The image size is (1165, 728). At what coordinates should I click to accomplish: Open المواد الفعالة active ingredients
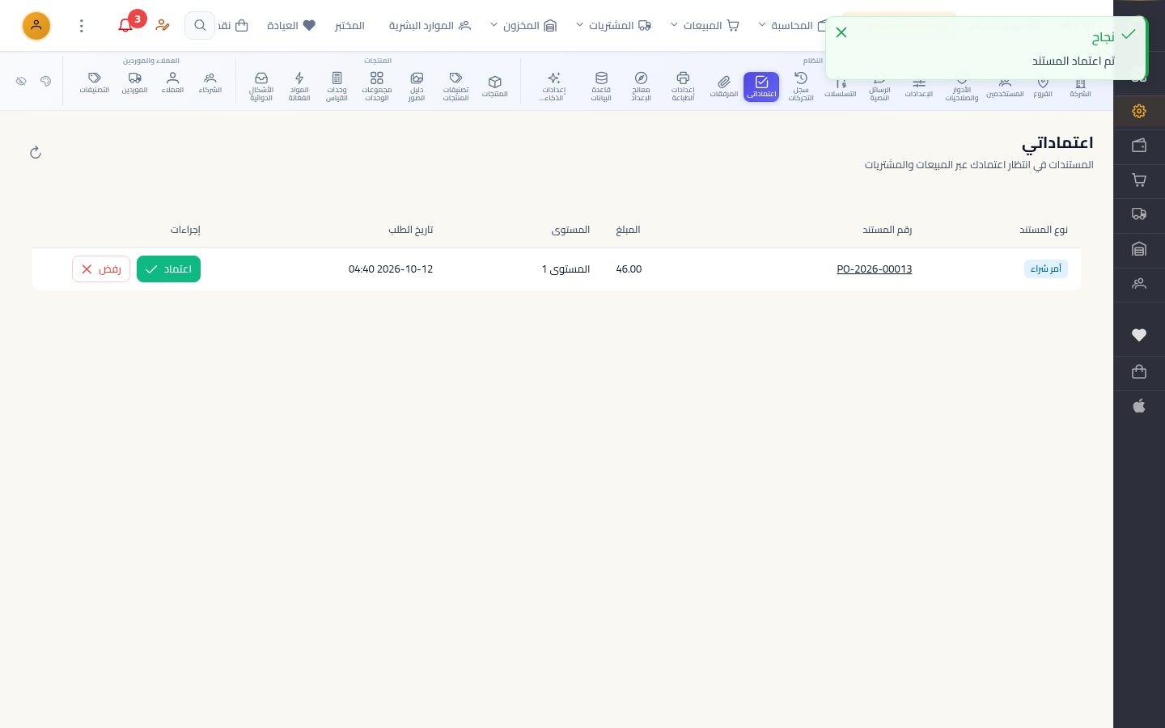coord(299,87)
